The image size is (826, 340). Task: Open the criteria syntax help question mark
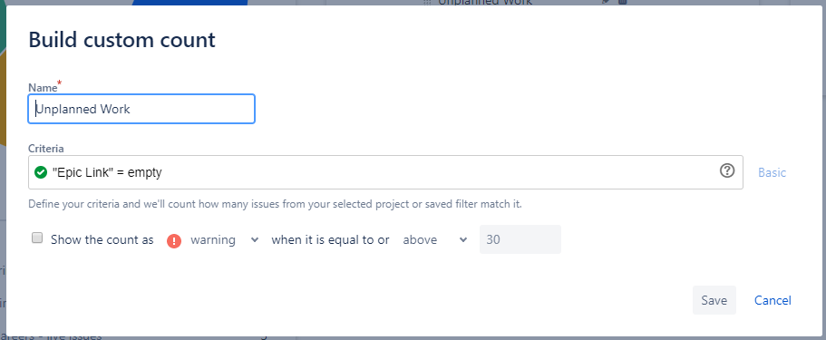click(727, 170)
